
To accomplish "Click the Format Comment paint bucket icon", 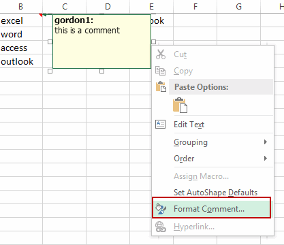I will pyautogui.click(x=161, y=209).
